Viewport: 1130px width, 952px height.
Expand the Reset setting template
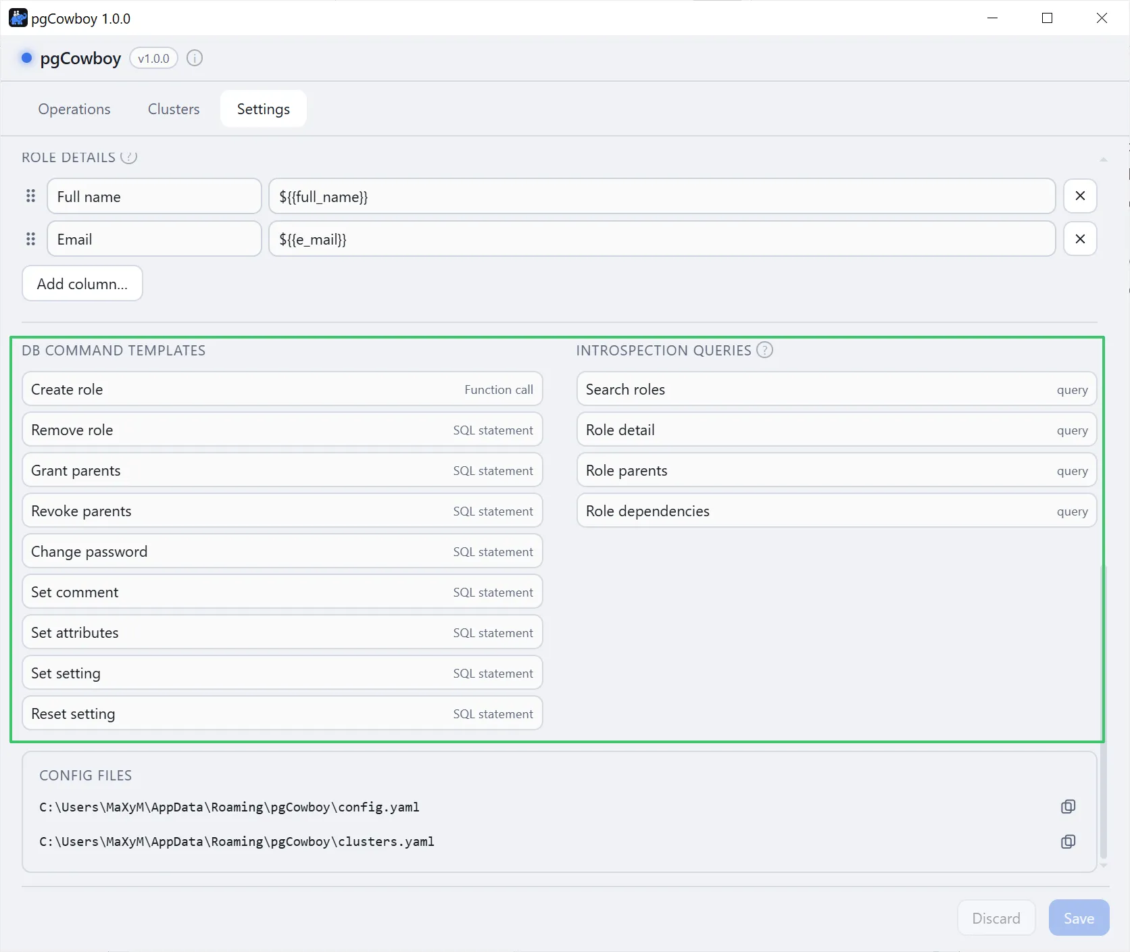click(x=282, y=713)
